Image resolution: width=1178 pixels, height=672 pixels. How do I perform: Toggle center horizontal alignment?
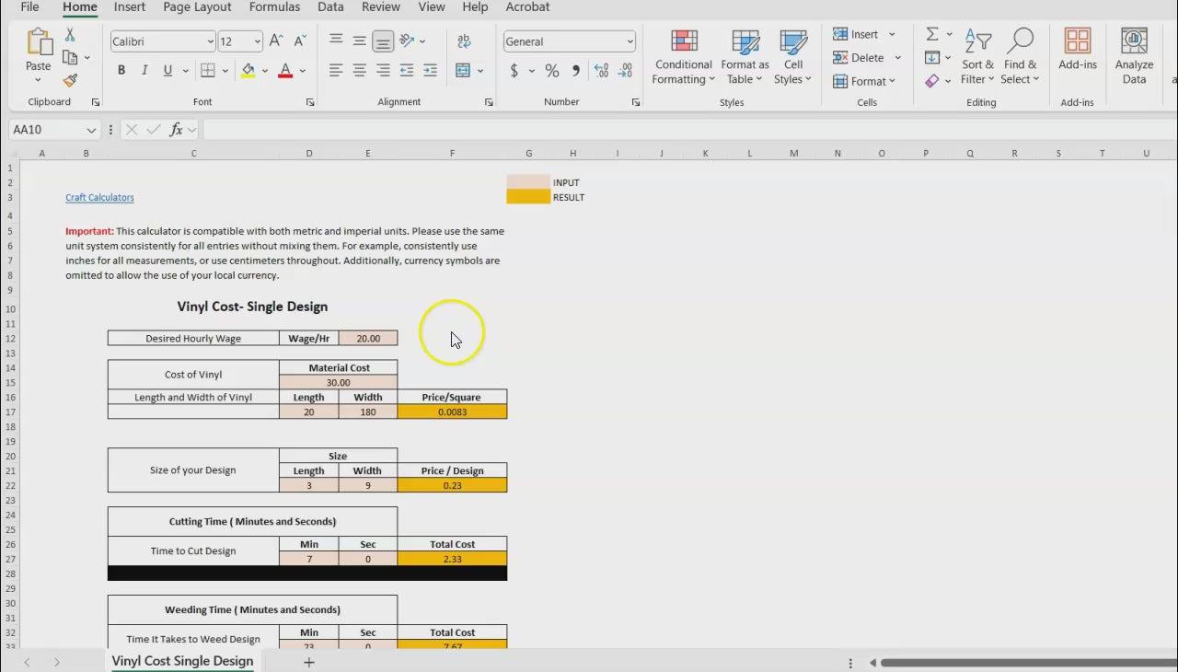360,71
